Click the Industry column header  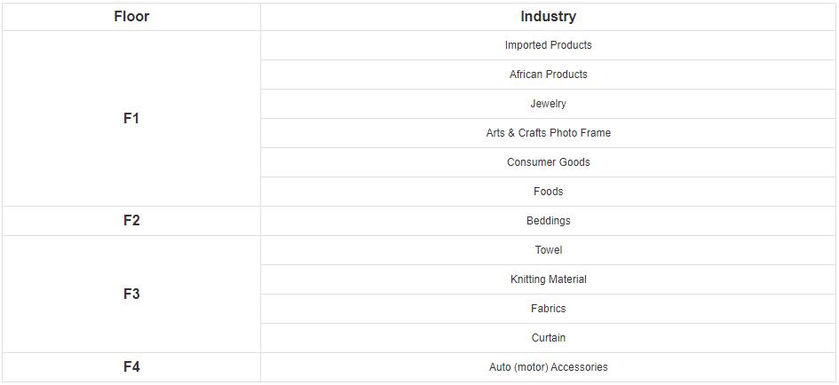(548, 16)
